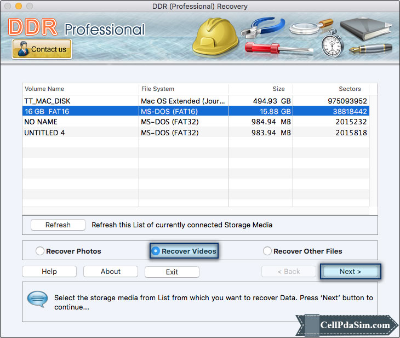Select the 16 GB FAT16 volume

[x=196, y=111]
